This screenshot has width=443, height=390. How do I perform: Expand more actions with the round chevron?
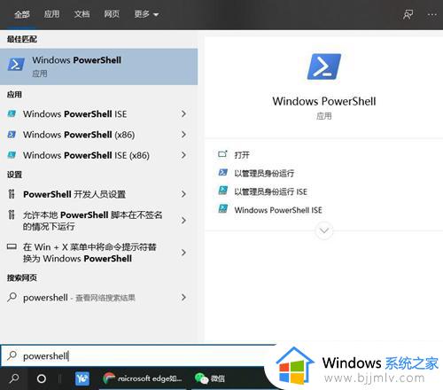click(x=324, y=230)
